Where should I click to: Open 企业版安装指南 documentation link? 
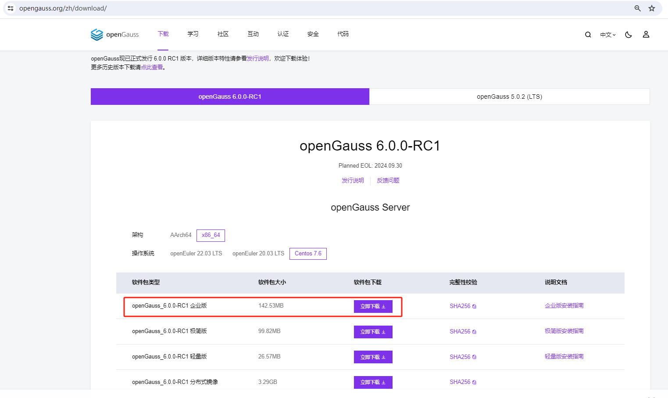(564, 305)
